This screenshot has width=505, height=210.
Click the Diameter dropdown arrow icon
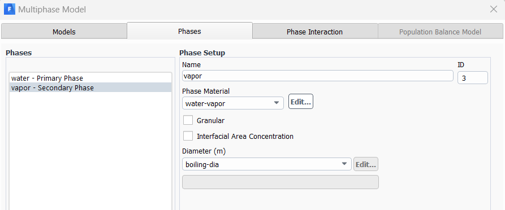click(x=344, y=164)
